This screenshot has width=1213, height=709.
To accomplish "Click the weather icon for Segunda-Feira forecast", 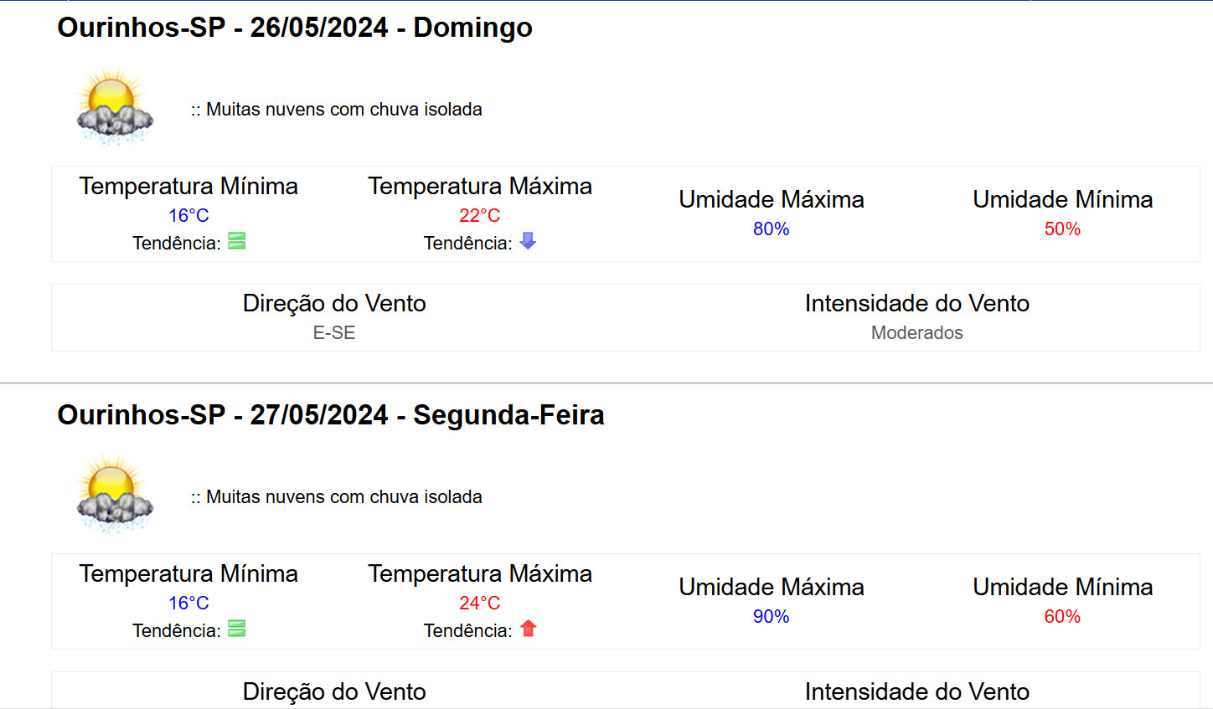I will pos(115,495).
